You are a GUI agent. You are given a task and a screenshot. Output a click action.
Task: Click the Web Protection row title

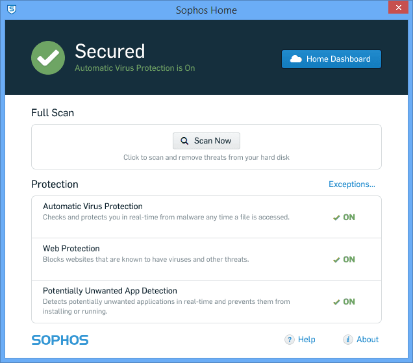(x=71, y=249)
